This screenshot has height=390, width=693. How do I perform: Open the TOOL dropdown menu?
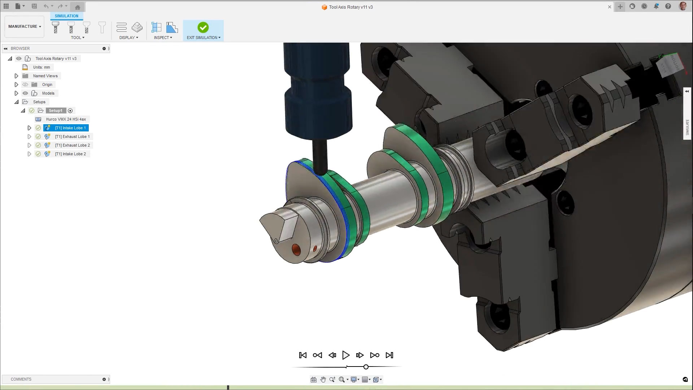click(78, 38)
